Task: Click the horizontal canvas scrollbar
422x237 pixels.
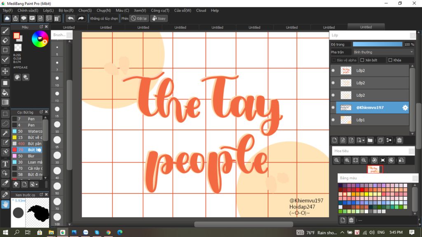Action: click(x=244, y=224)
